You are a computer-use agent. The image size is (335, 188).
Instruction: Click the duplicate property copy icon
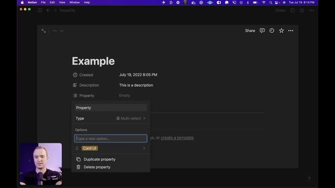click(x=79, y=159)
